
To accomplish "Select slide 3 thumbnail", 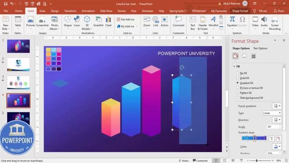I will pyautogui.click(x=19, y=82).
